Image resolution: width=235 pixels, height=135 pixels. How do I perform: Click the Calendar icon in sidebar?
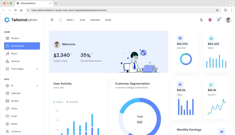pyautogui.click(x=7, y=93)
